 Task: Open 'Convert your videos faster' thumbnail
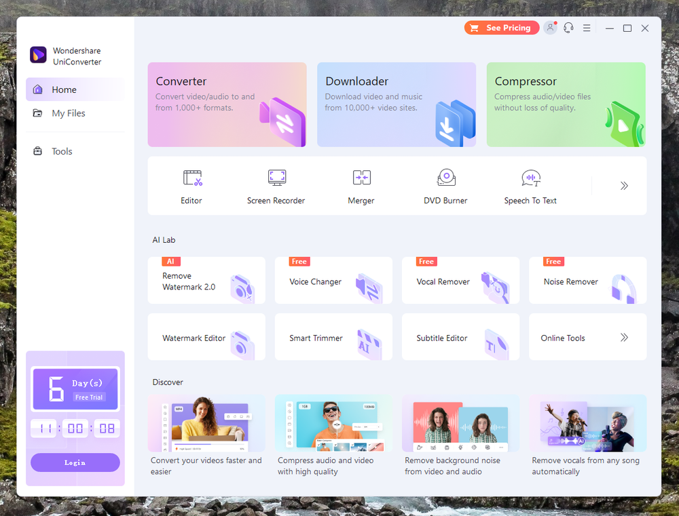pyautogui.click(x=206, y=423)
